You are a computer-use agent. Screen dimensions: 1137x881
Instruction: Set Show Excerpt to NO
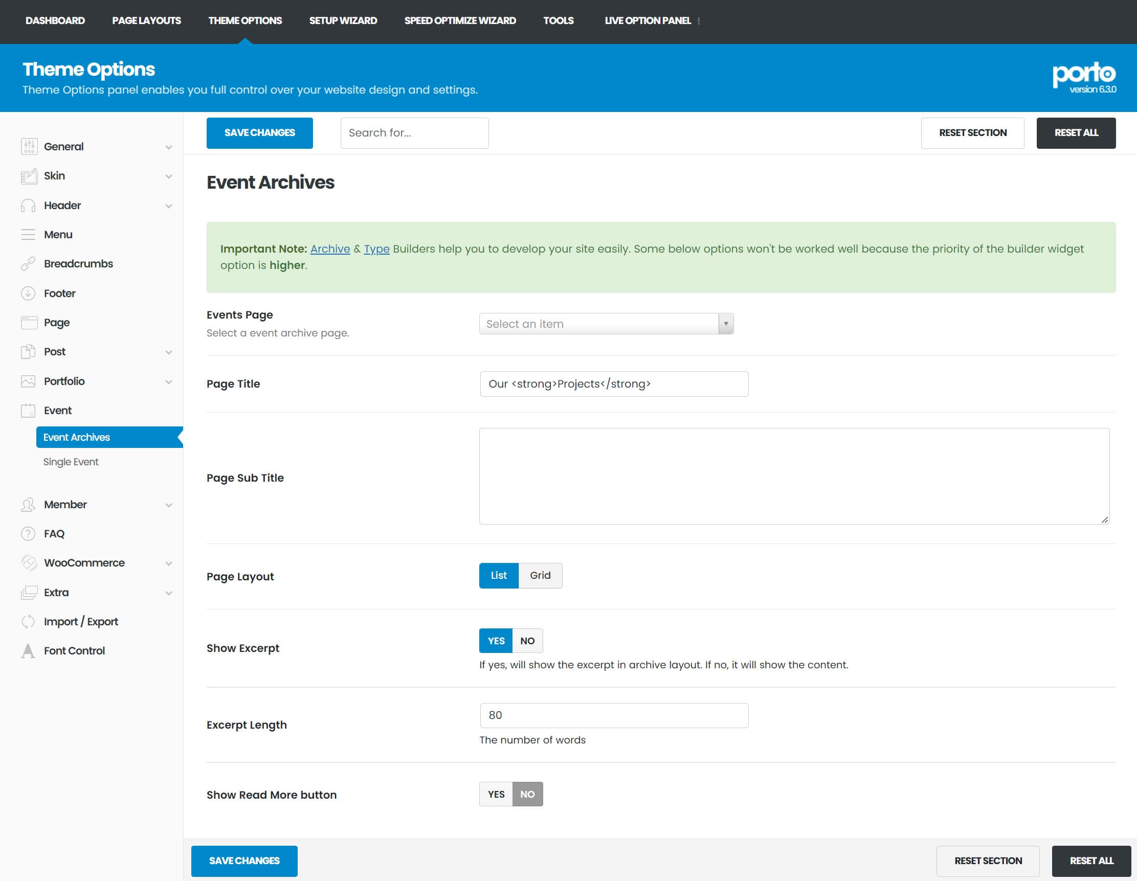[527, 641]
